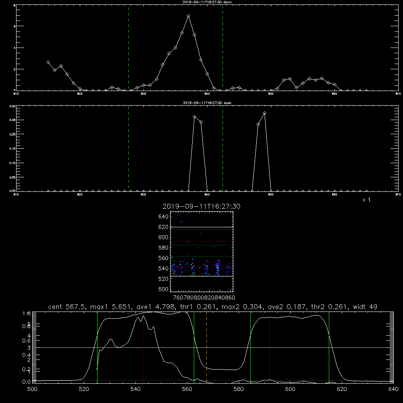This screenshot has height=403, width=403.
Task: Click the right green dashed line in dawn plot
Action: pyautogui.click(x=222, y=48)
